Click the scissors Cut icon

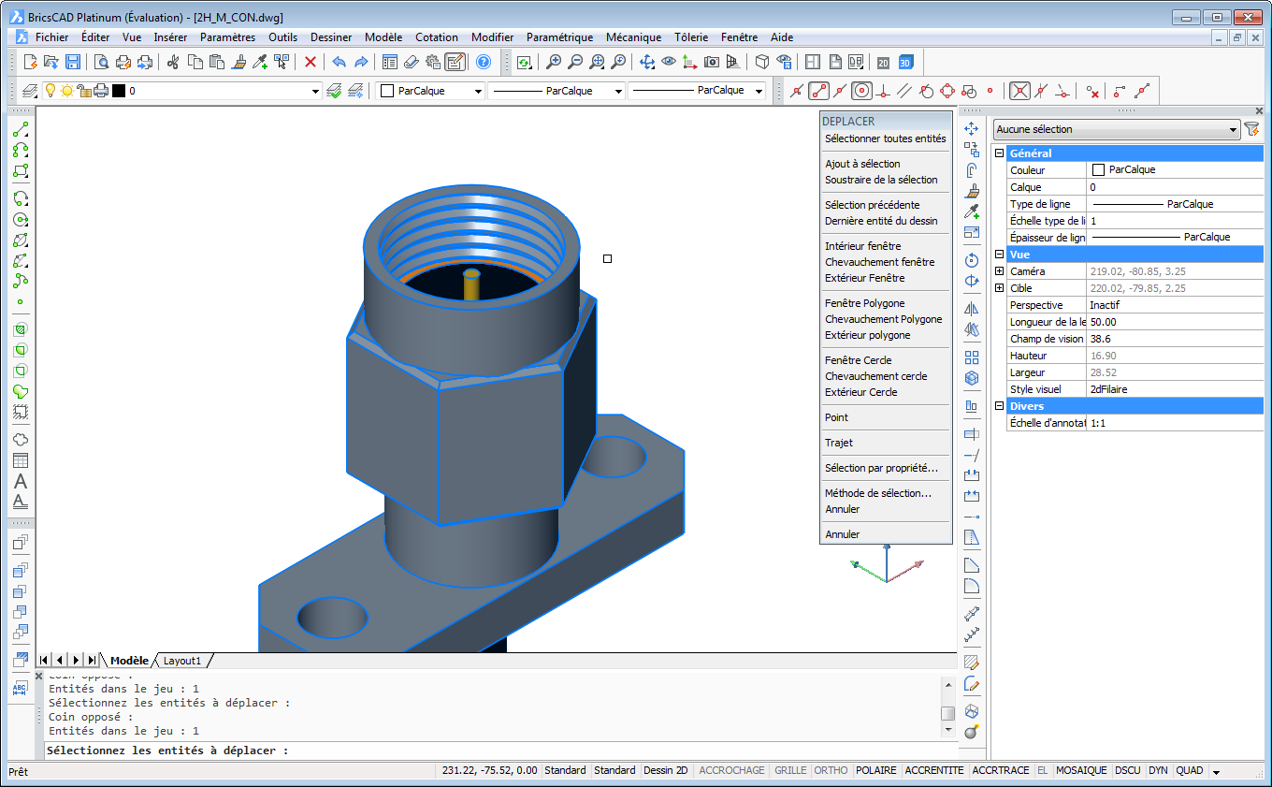click(x=172, y=62)
